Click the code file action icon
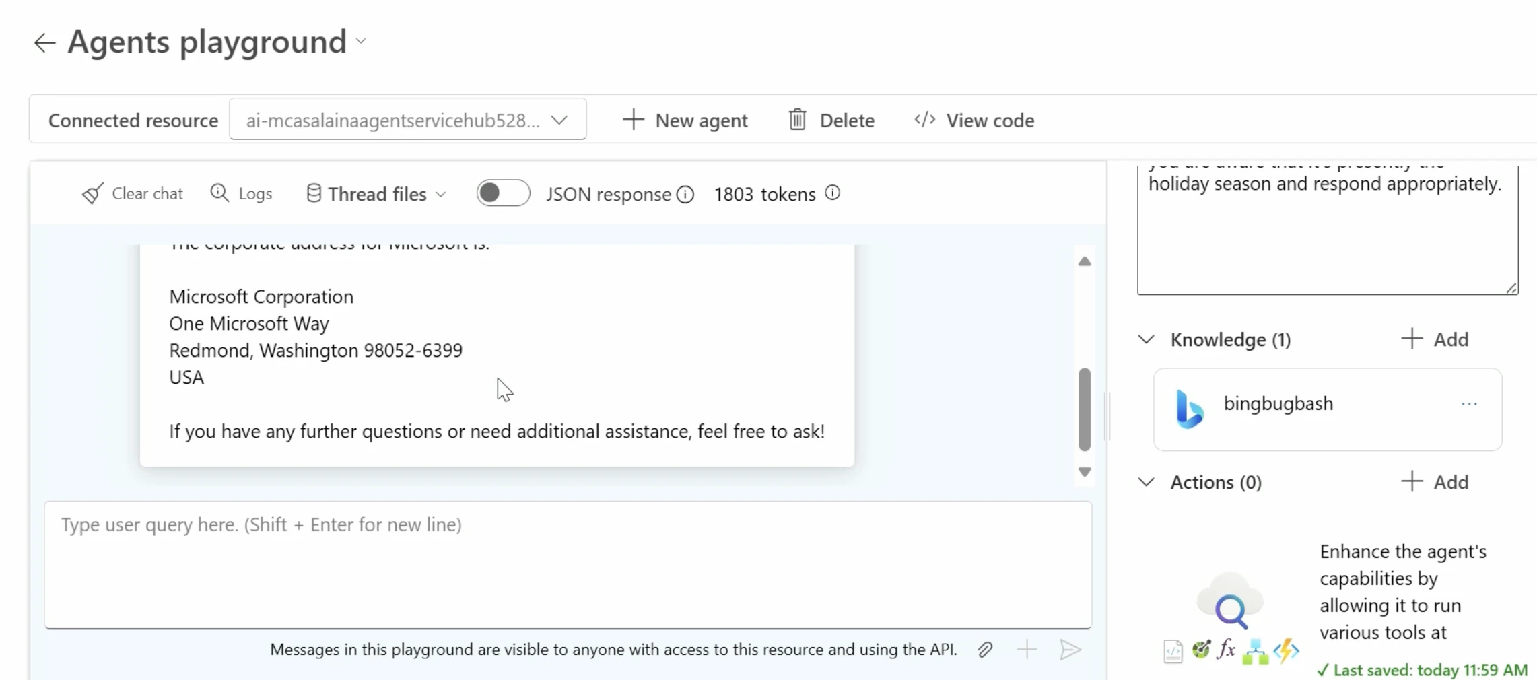Viewport: 1537px width, 680px height. point(1173,651)
